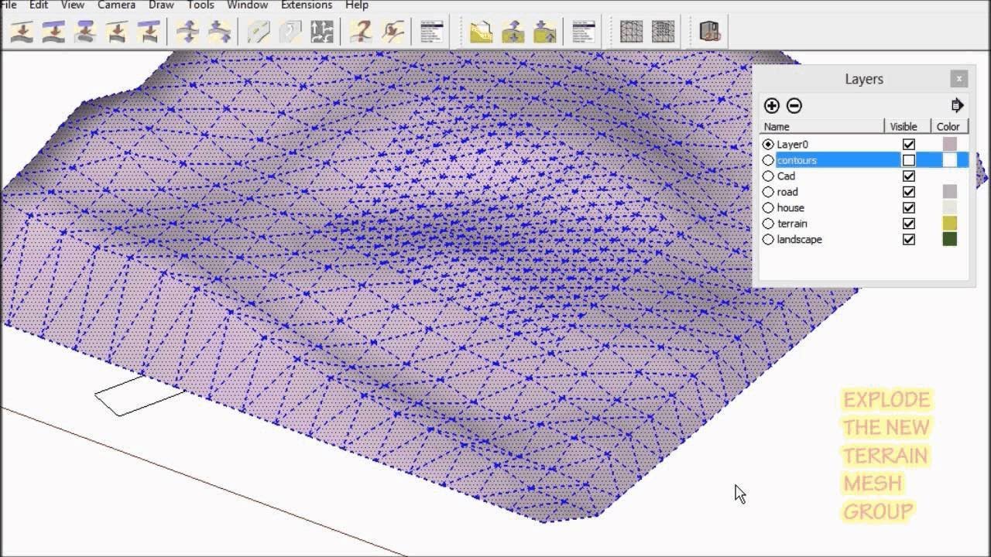The width and height of the screenshot is (991, 557).
Task: Hide the terrain layer
Action: click(x=909, y=224)
